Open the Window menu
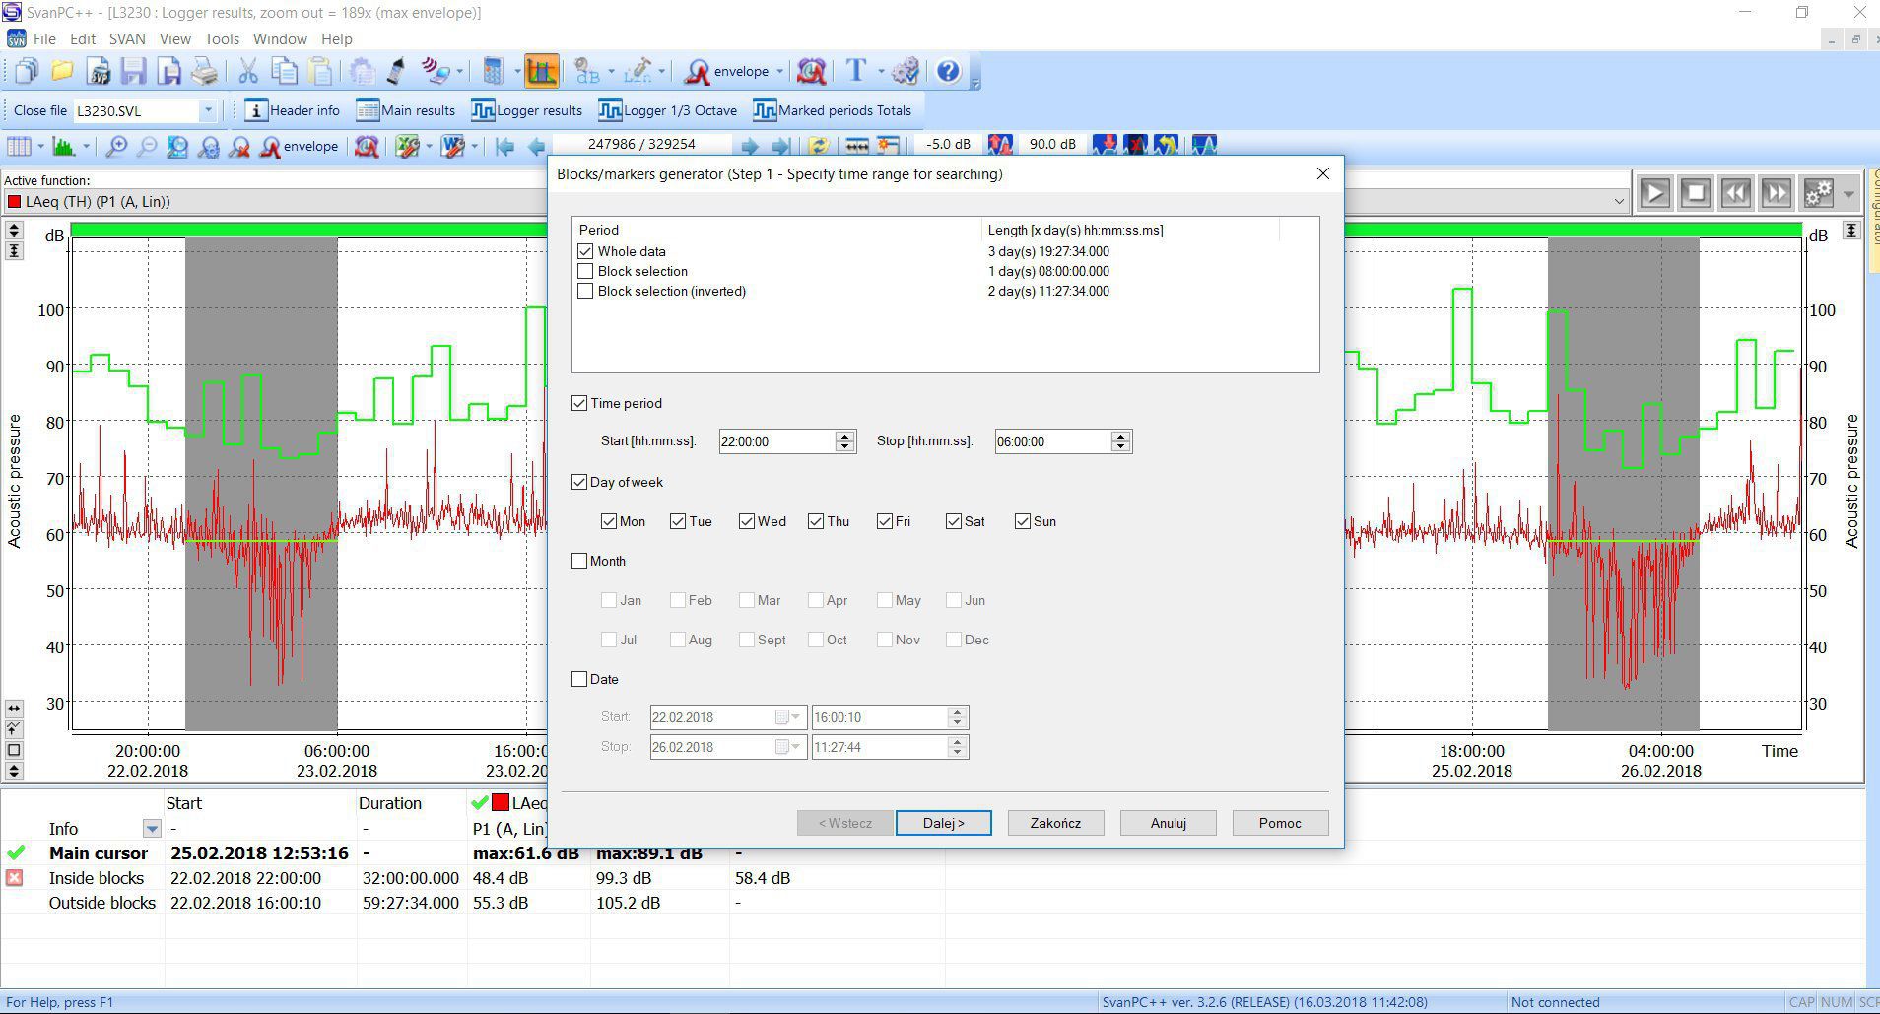This screenshot has width=1880, height=1014. coord(280,39)
